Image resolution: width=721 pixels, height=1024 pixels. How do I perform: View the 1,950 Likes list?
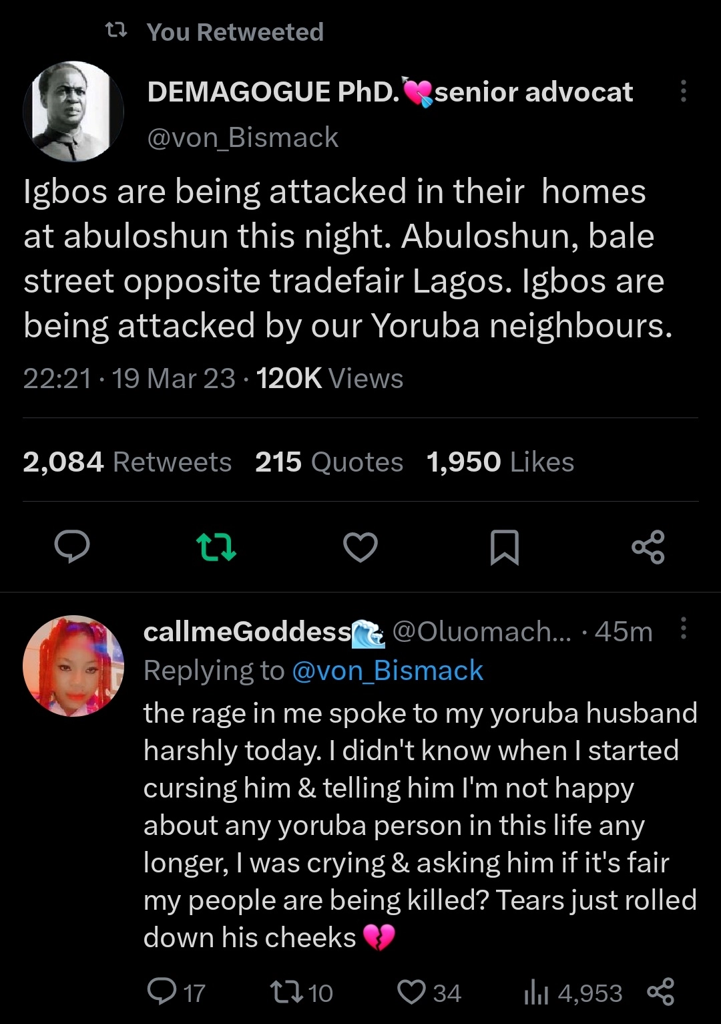(x=500, y=462)
